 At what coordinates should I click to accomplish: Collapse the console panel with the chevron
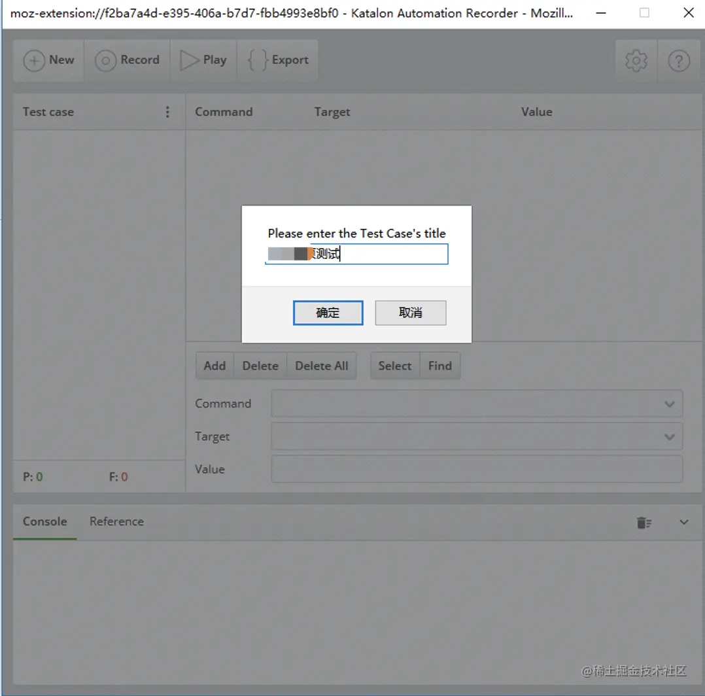[684, 522]
